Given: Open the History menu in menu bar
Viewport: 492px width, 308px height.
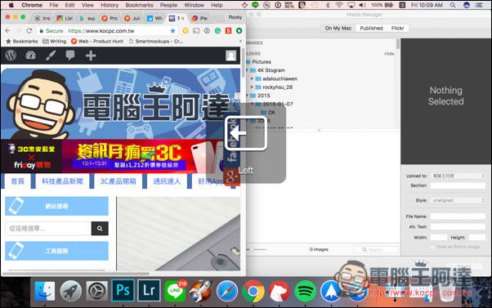Looking at the screenshot, I should [x=110, y=5].
